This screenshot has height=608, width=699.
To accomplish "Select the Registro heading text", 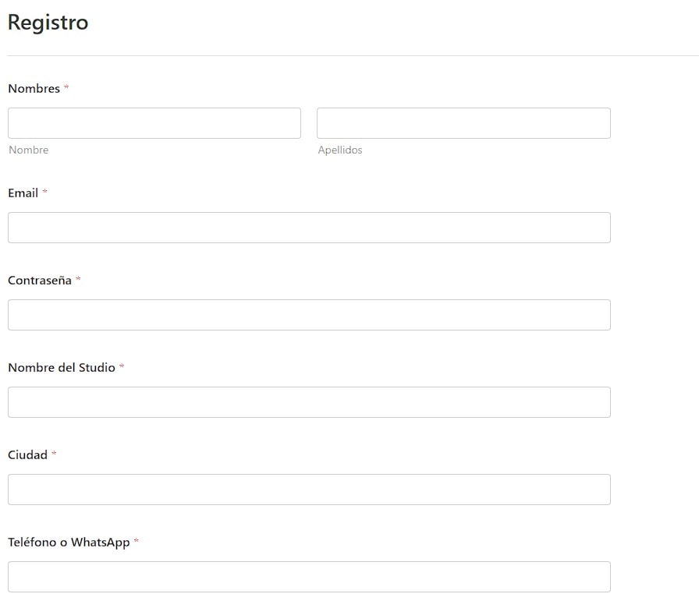I will [x=48, y=22].
